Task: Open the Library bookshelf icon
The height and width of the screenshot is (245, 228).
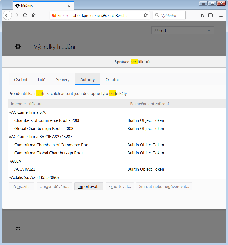Action: (202, 15)
